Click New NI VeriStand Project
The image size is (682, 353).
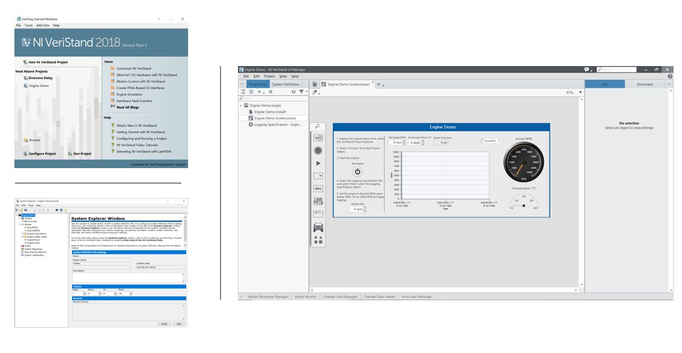(45, 62)
